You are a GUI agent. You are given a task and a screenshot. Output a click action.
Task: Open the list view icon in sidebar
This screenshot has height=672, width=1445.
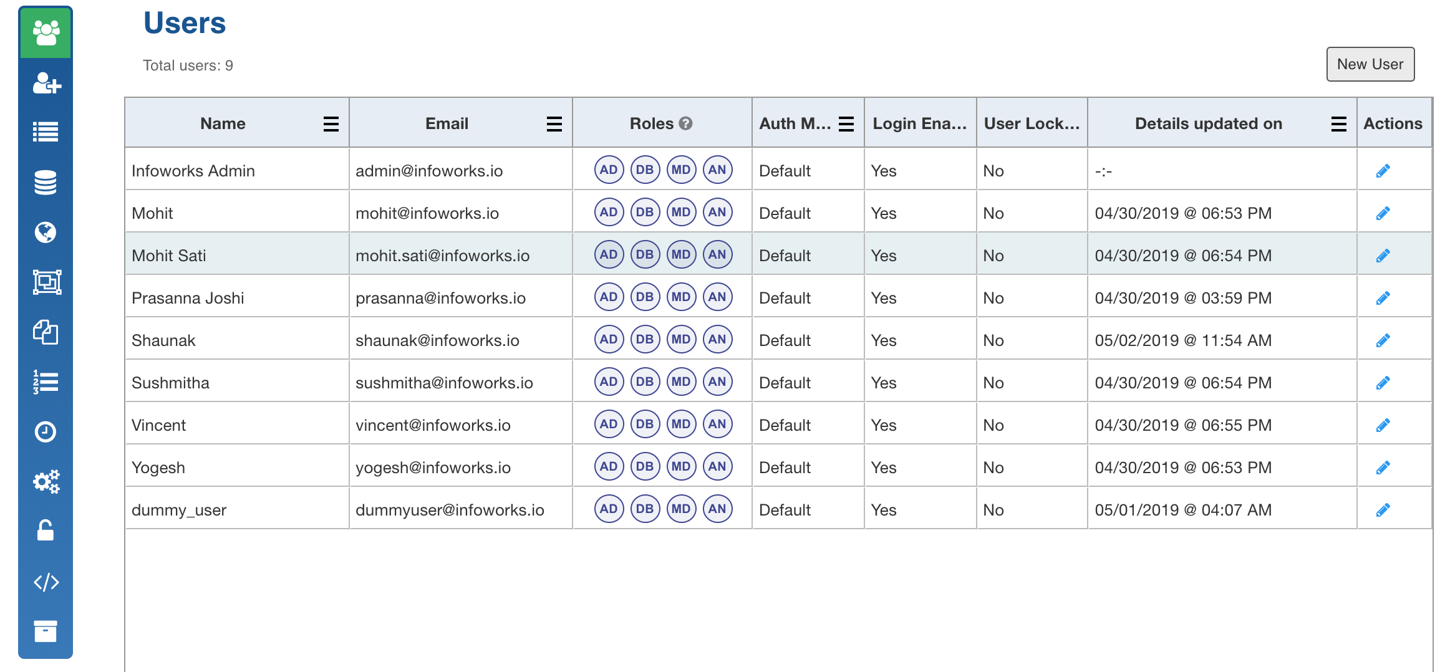pyautogui.click(x=46, y=132)
